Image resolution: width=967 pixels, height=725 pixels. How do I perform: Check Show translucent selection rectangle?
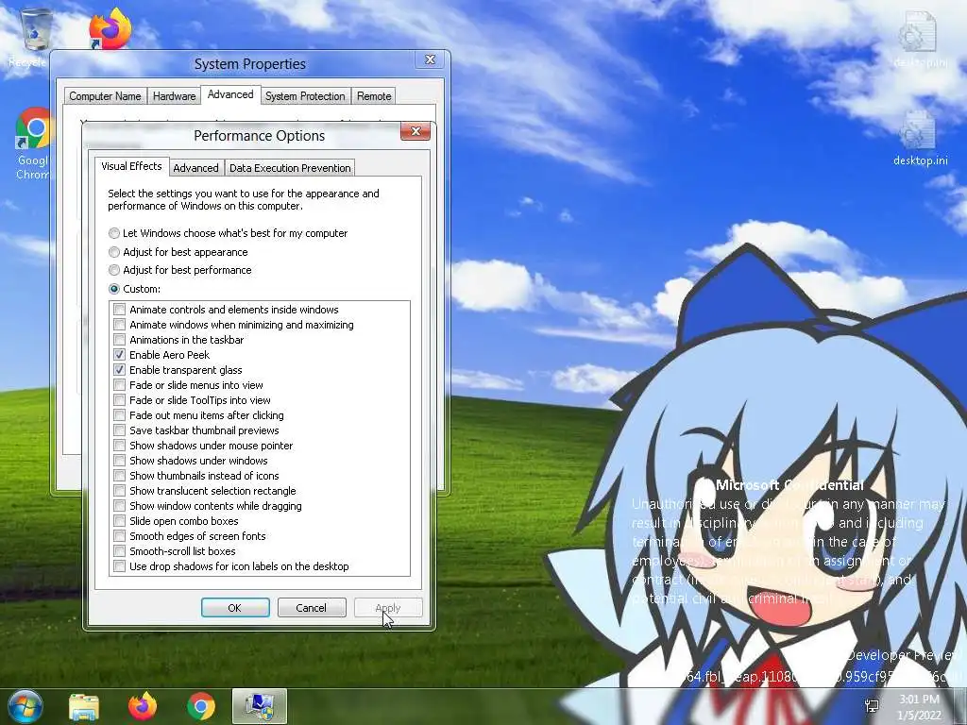[120, 491]
